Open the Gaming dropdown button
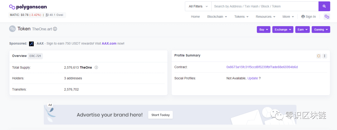This screenshot has width=337, height=130. (321, 30)
